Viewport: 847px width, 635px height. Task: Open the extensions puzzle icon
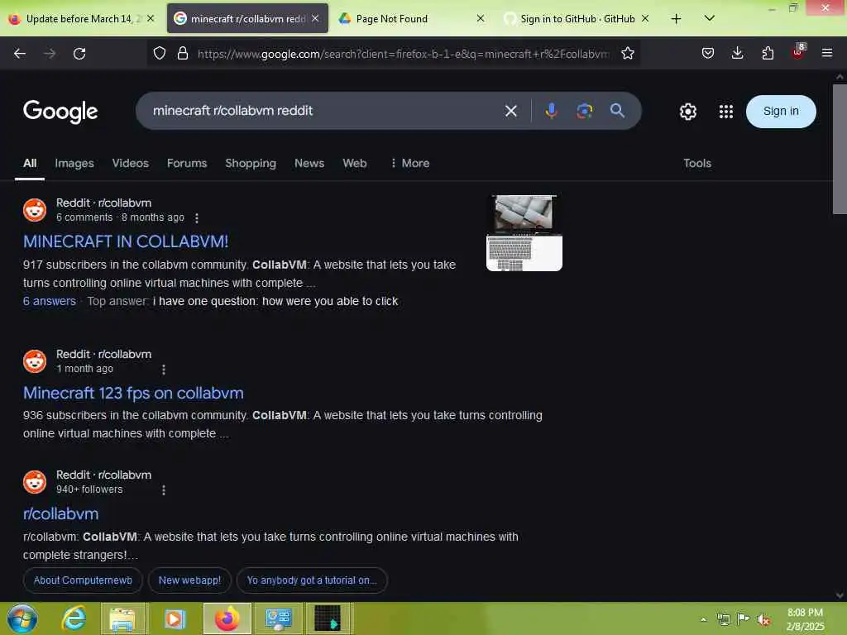click(x=768, y=54)
